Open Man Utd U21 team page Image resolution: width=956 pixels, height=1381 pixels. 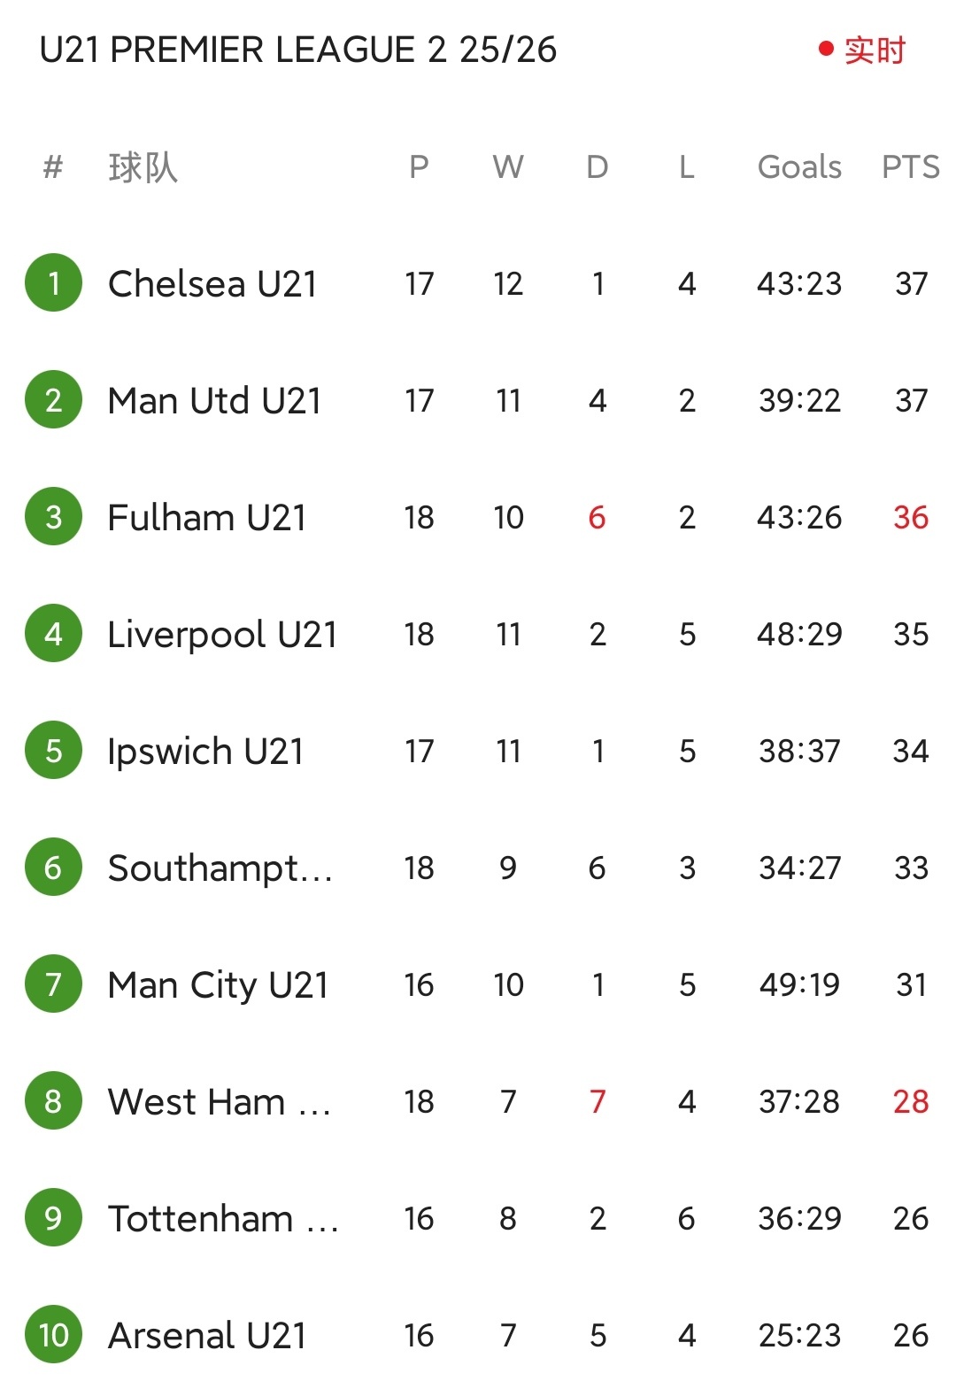(x=214, y=401)
